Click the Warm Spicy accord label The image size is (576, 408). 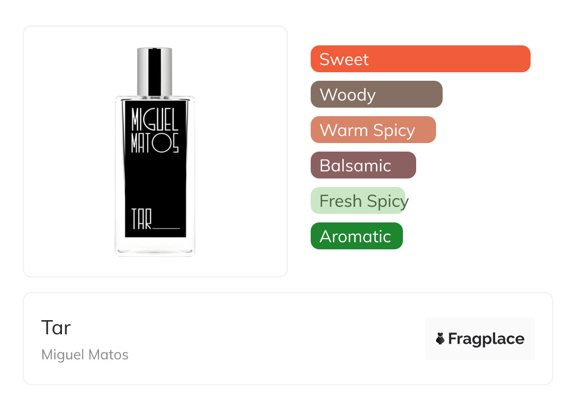[x=367, y=130]
